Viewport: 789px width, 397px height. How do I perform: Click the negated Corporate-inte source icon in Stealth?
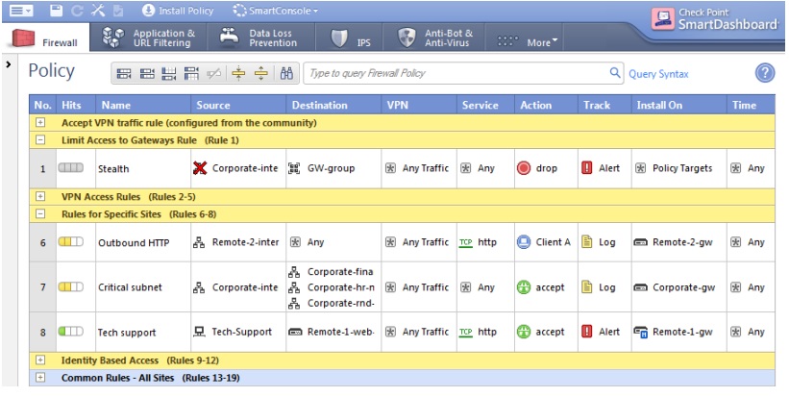200,168
